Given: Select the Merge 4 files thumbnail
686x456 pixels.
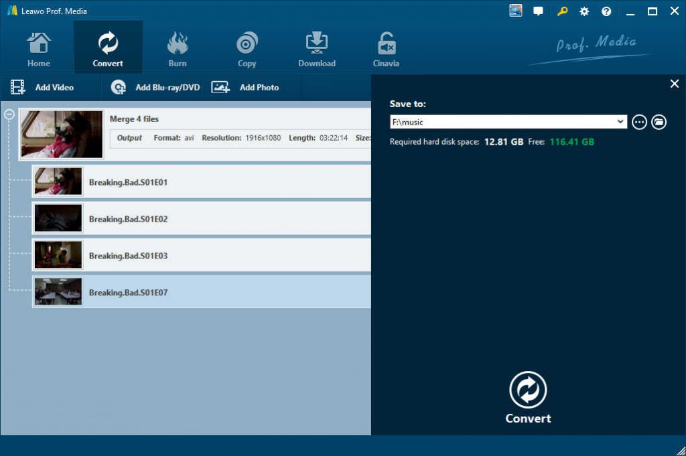Looking at the screenshot, I should pyautogui.click(x=62, y=134).
